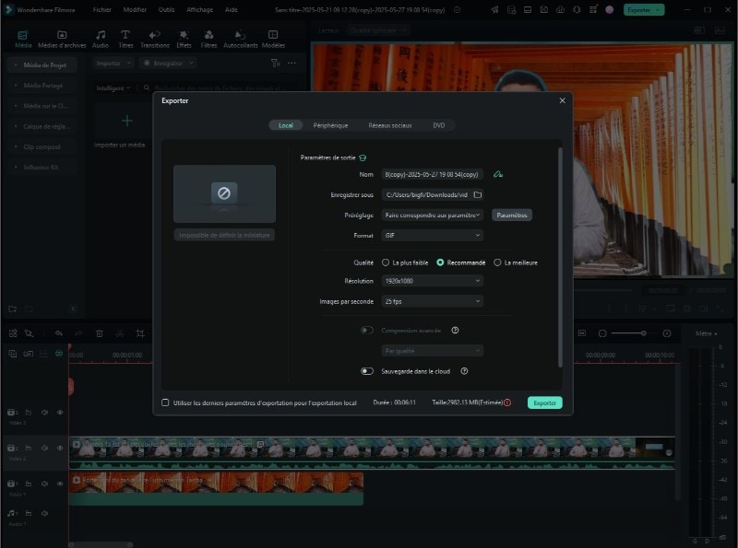Select Média Partagé in sidebar

tap(42, 86)
